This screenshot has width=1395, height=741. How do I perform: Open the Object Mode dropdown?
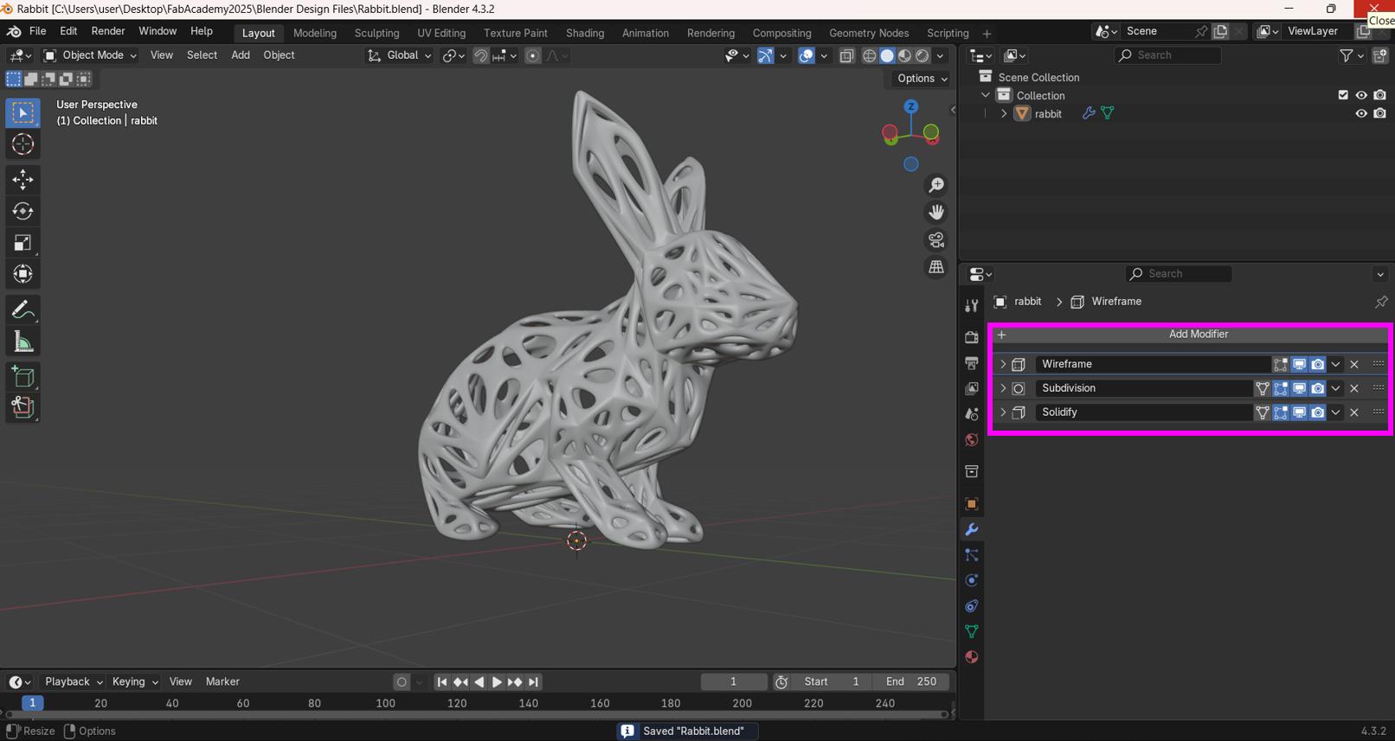[90, 55]
